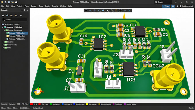Image resolution: width=195 pixels, height=110 pixels.
Task: Click the D1 diode component on the board
Action: pos(80,71)
